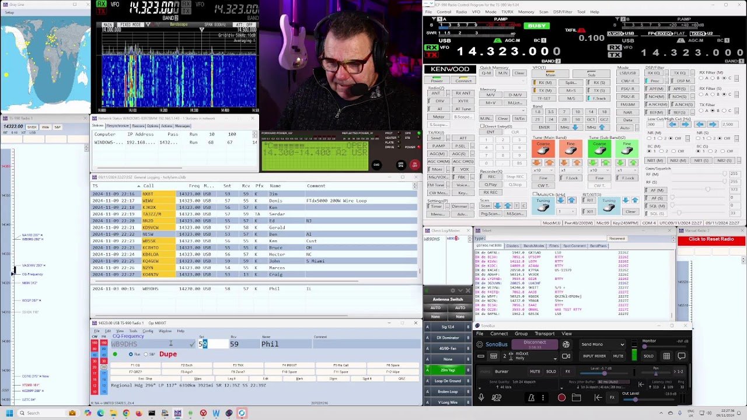This screenshot has width=747, height=420.
Task: Open the Memory channel dropdown list
Action: coord(502,110)
